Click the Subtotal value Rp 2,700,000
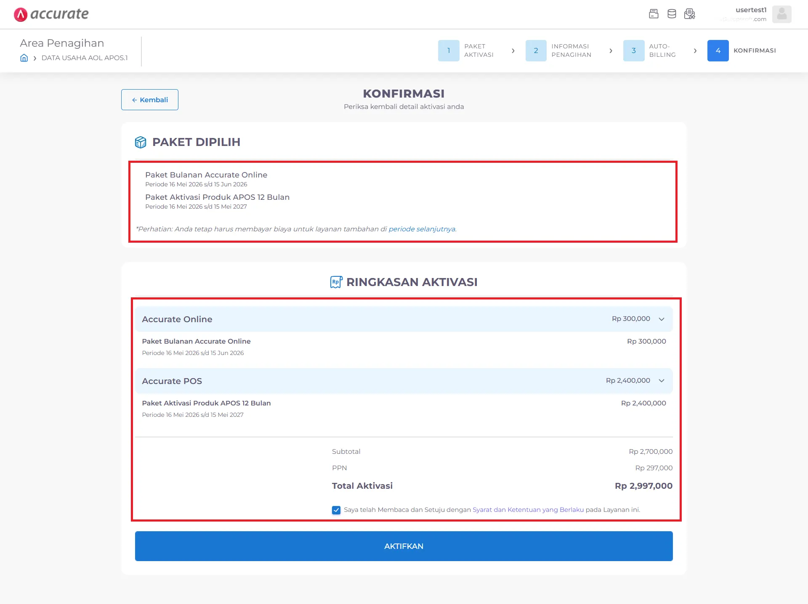The width and height of the screenshot is (808, 604). [651, 451]
